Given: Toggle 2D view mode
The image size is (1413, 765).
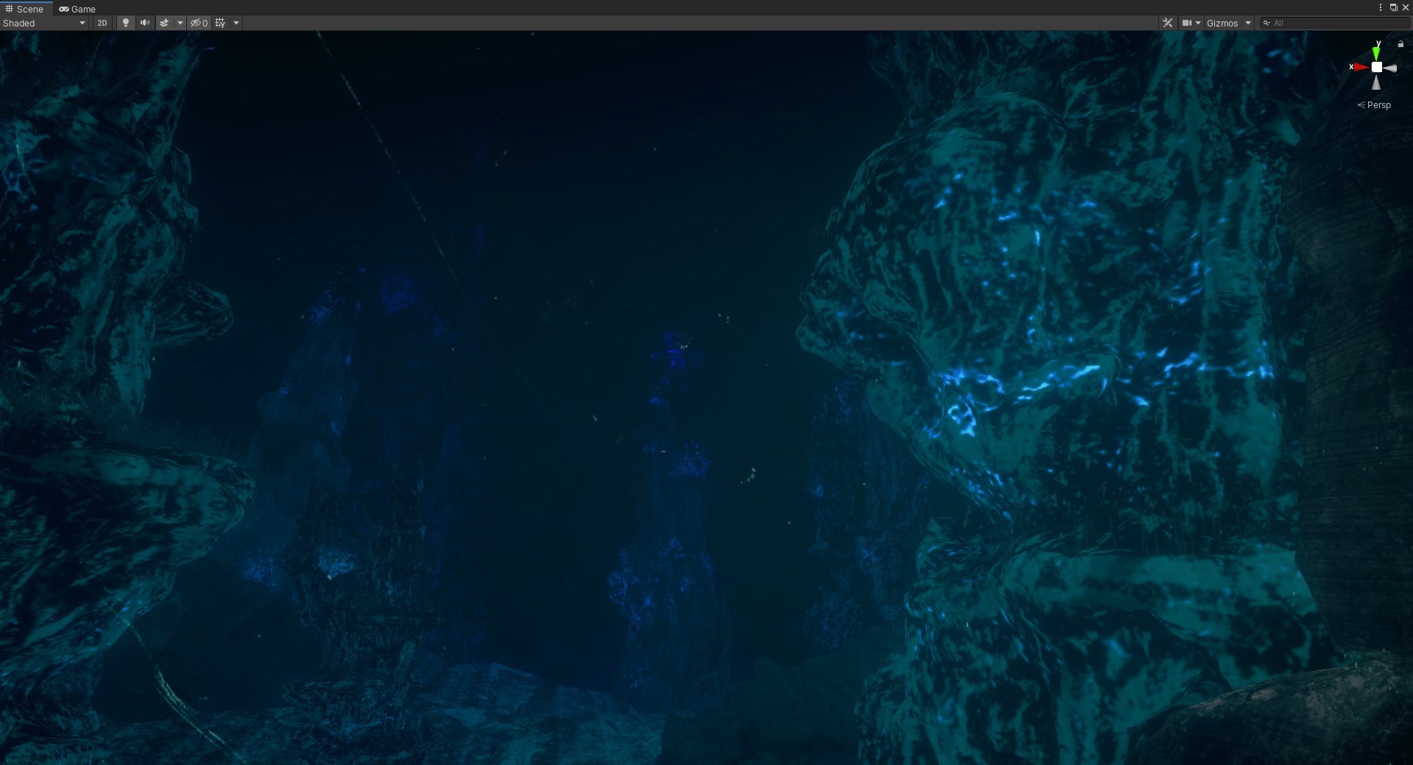Looking at the screenshot, I should [x=102, y=23].
